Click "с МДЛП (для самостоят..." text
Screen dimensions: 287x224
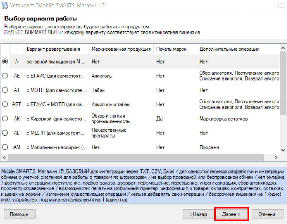(55, 133)
